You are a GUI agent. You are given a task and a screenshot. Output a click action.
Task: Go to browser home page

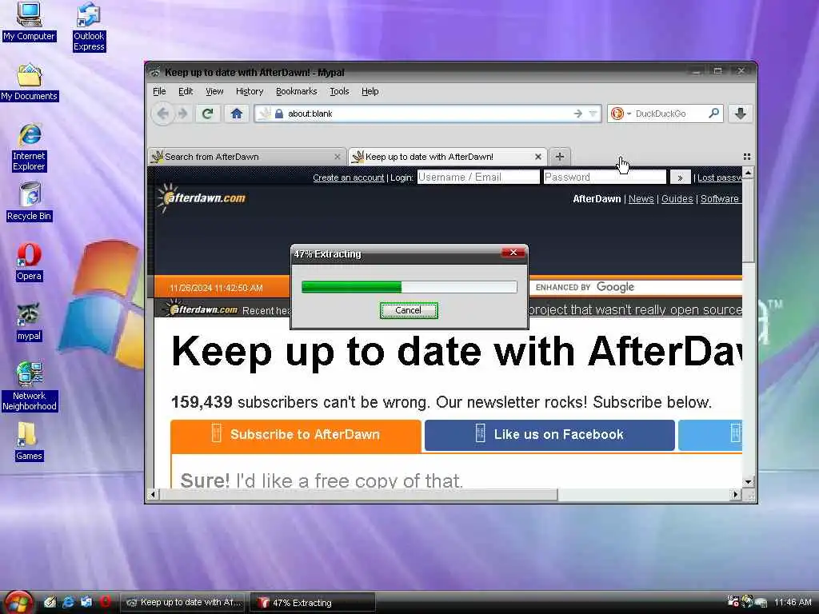237,114
